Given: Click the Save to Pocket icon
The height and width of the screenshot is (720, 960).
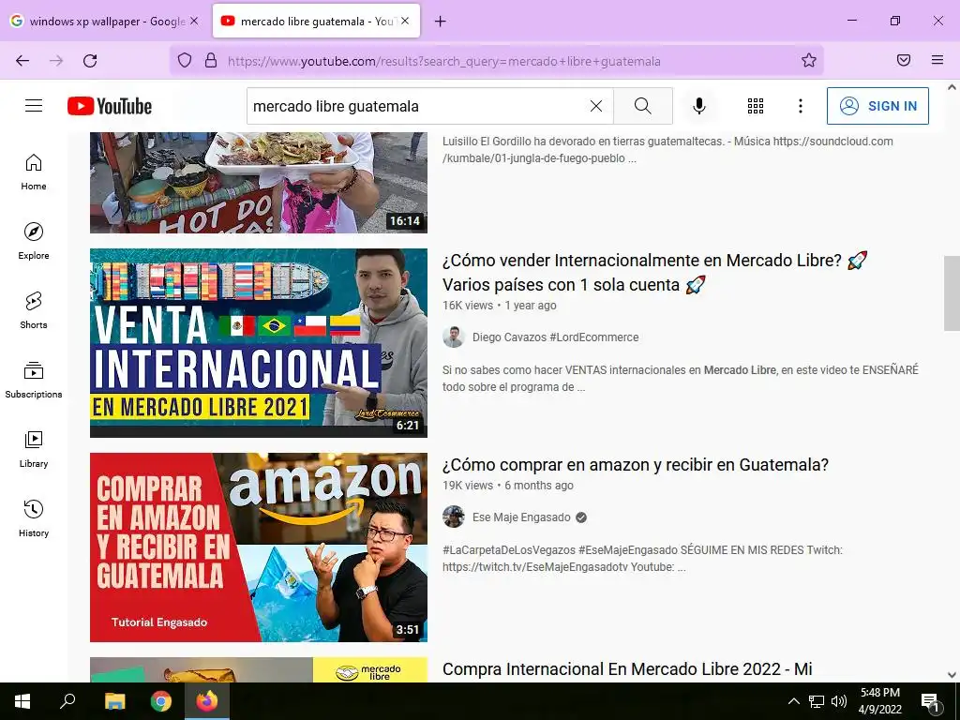Looking at the screenshot, I should point(904,60).
